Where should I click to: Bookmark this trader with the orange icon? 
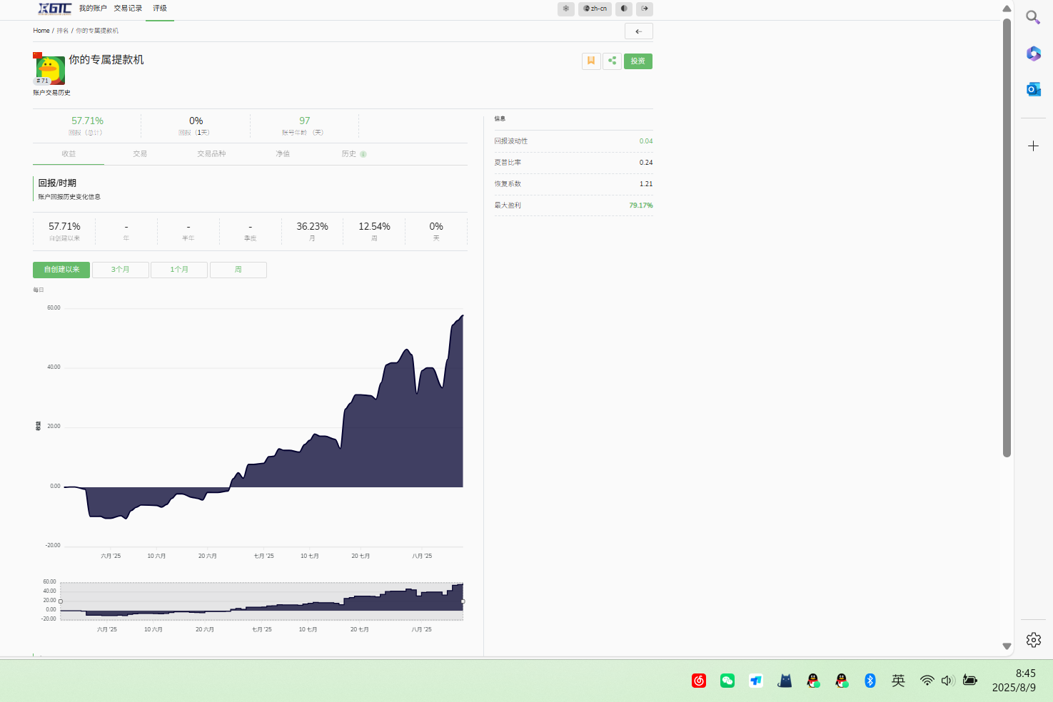(x=591, y=61)
